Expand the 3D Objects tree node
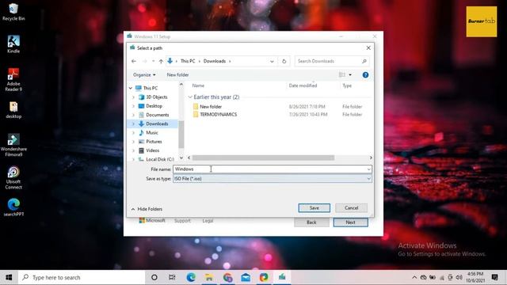The image size is (507, 285). pyautogui.click(x=133, y=97)
